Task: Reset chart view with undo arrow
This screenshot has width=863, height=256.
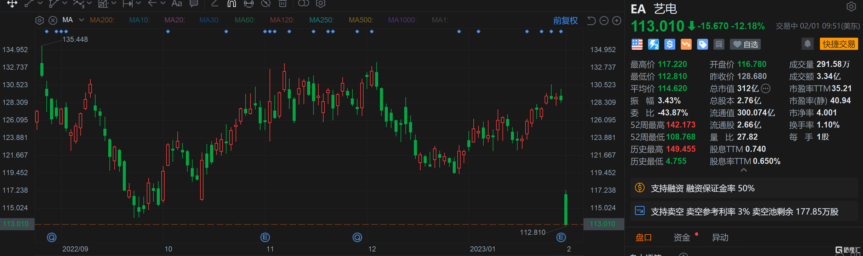Action: tap(591, 21)
